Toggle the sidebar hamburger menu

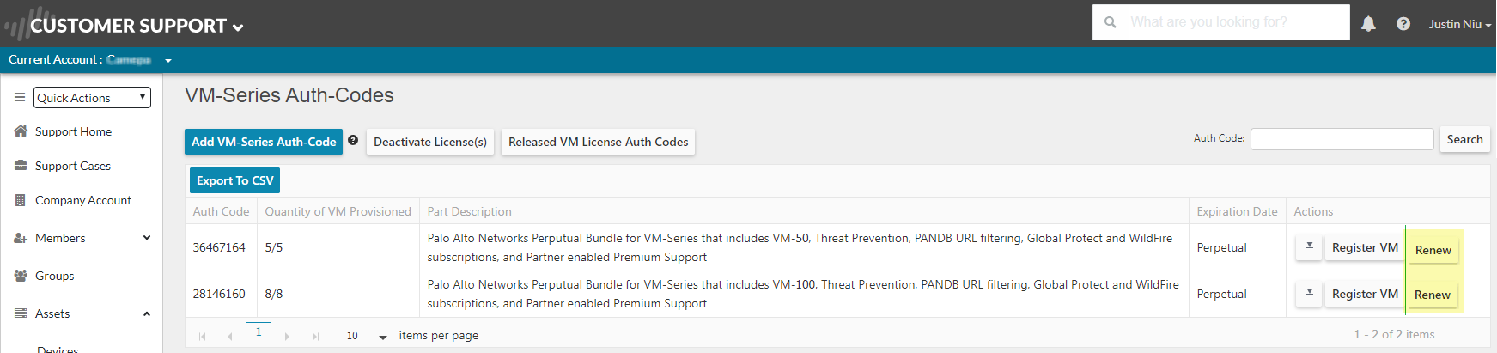coord(20,98)
